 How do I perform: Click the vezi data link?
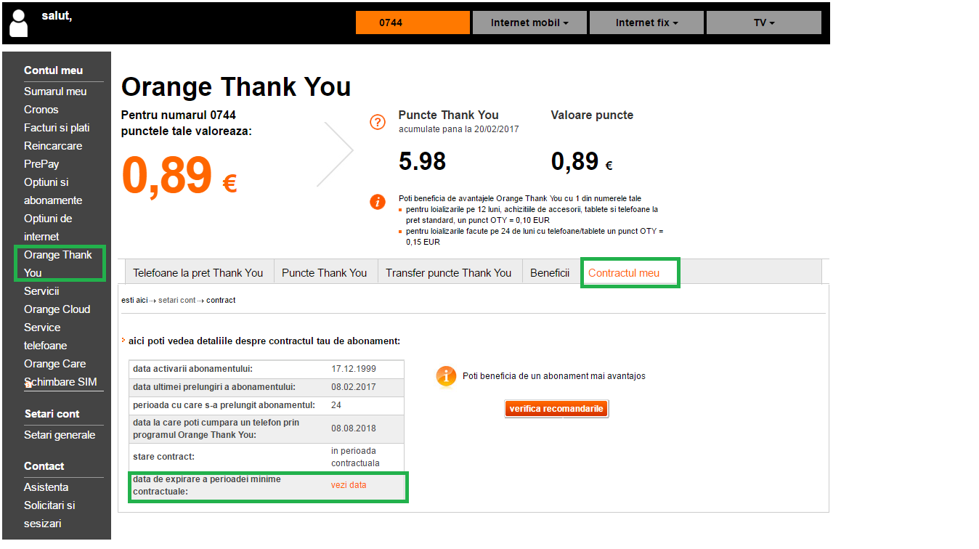coord(349,485)
